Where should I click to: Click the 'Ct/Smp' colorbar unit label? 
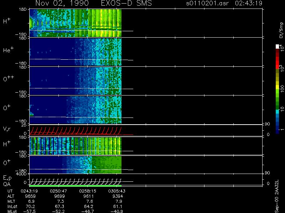[x=281, y=30]
